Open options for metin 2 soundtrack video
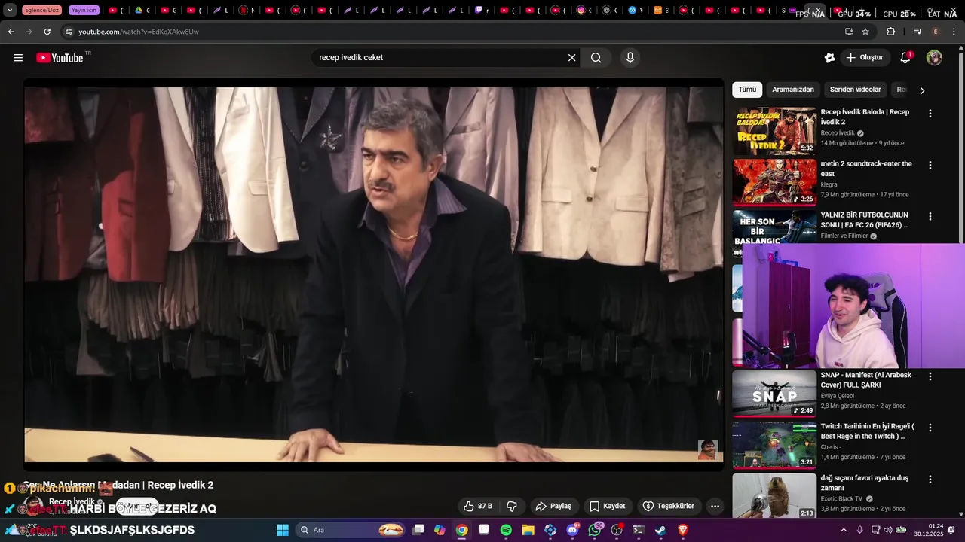The width and height of the screenshot is (965, 542). pos(930,165)
